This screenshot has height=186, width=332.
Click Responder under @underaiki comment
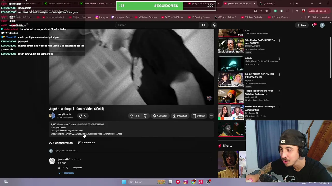[x=77, y=168]
